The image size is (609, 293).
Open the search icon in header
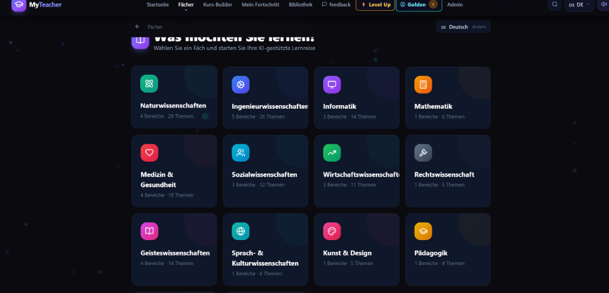pos(555,4)
